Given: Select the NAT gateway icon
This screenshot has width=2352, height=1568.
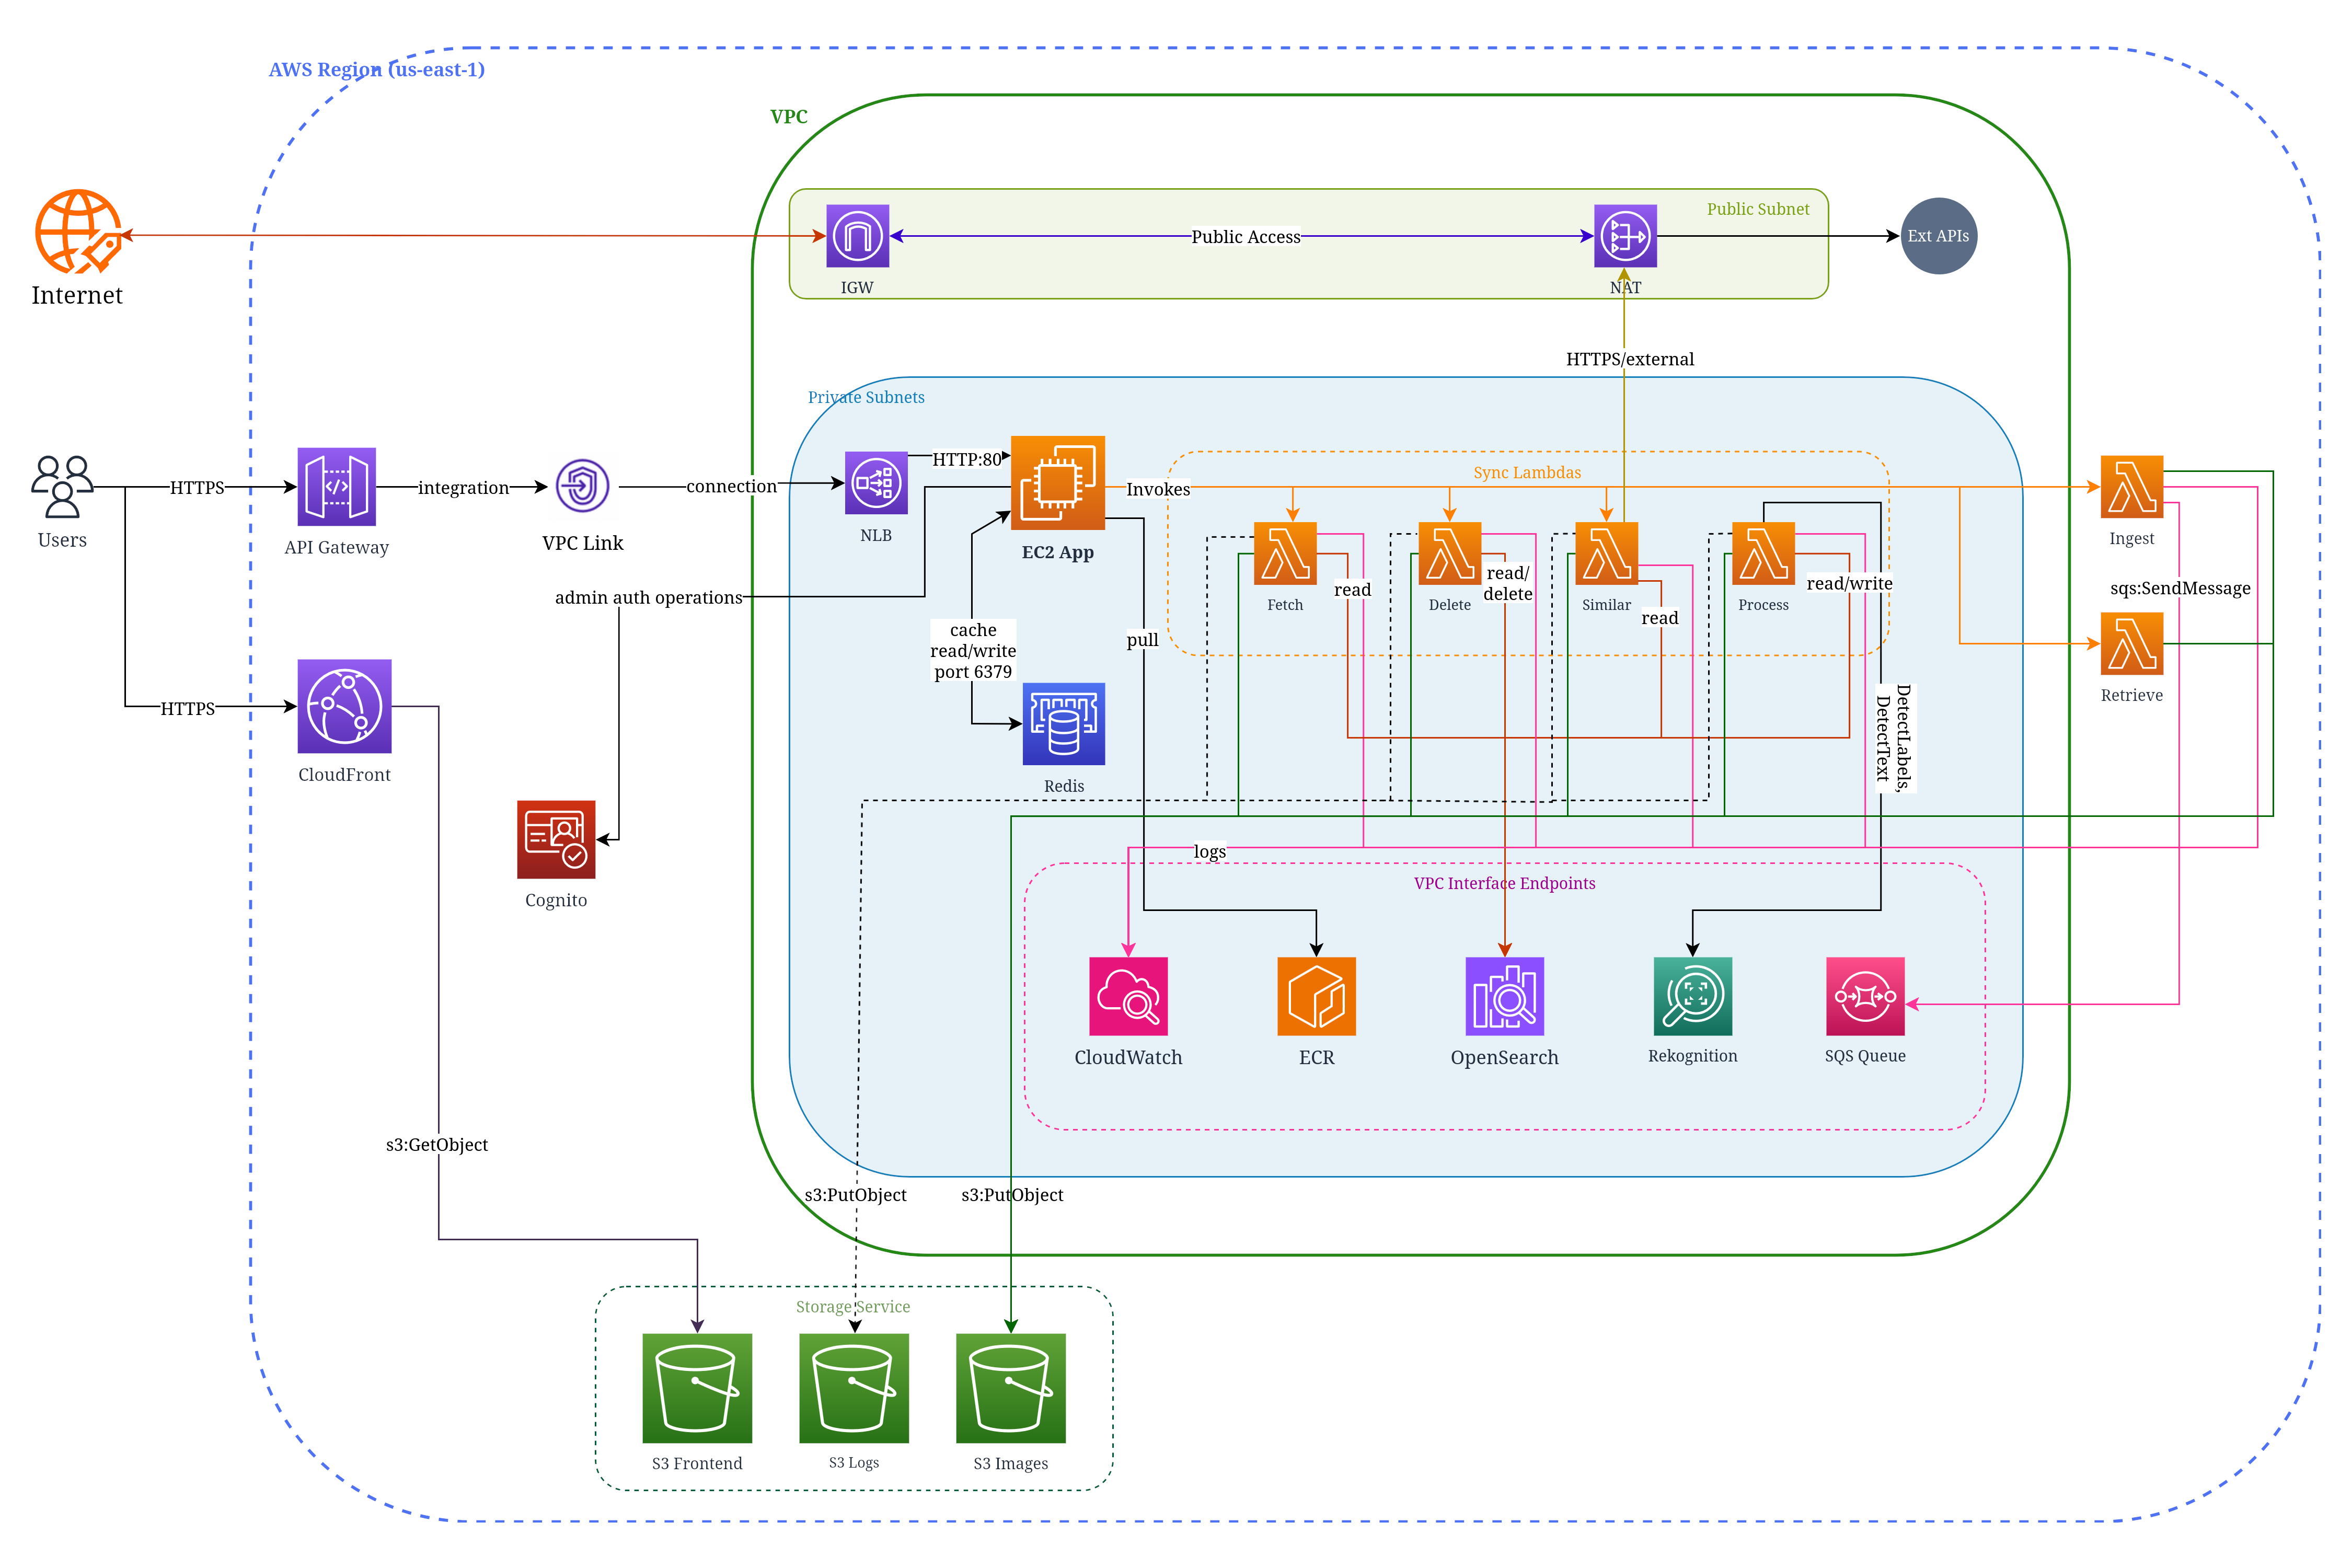Looking at the screenshot, I should 1625,236.
